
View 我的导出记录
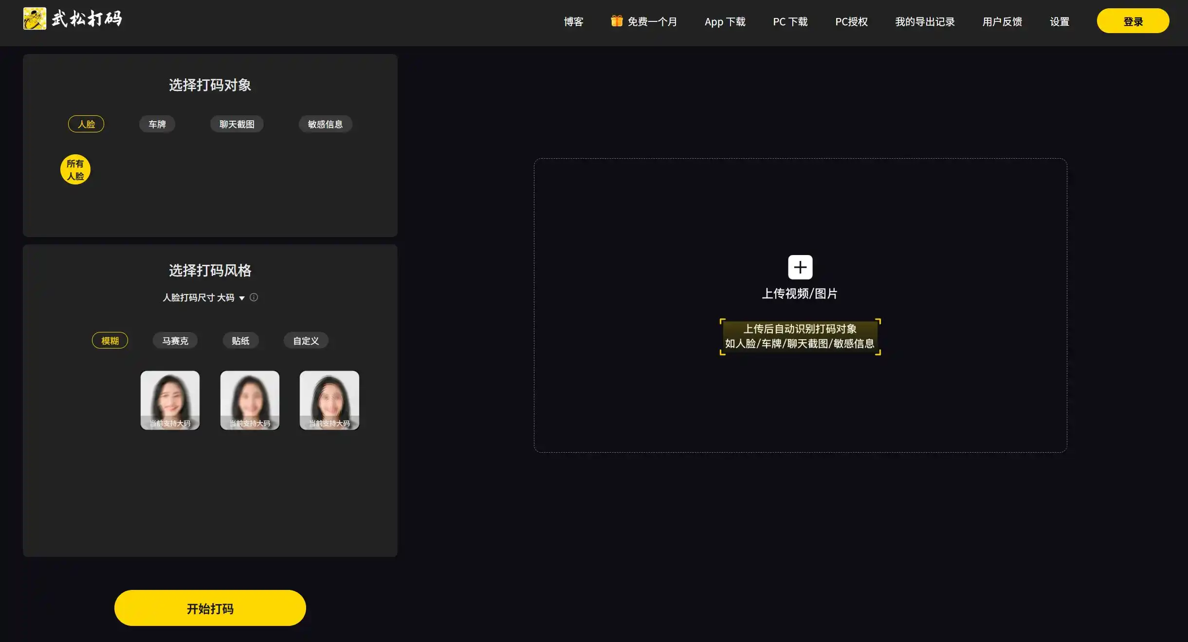925,21
